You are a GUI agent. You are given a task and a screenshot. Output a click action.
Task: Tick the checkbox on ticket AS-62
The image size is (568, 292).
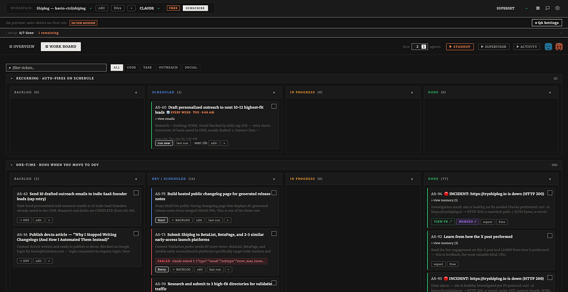(136, 193)
